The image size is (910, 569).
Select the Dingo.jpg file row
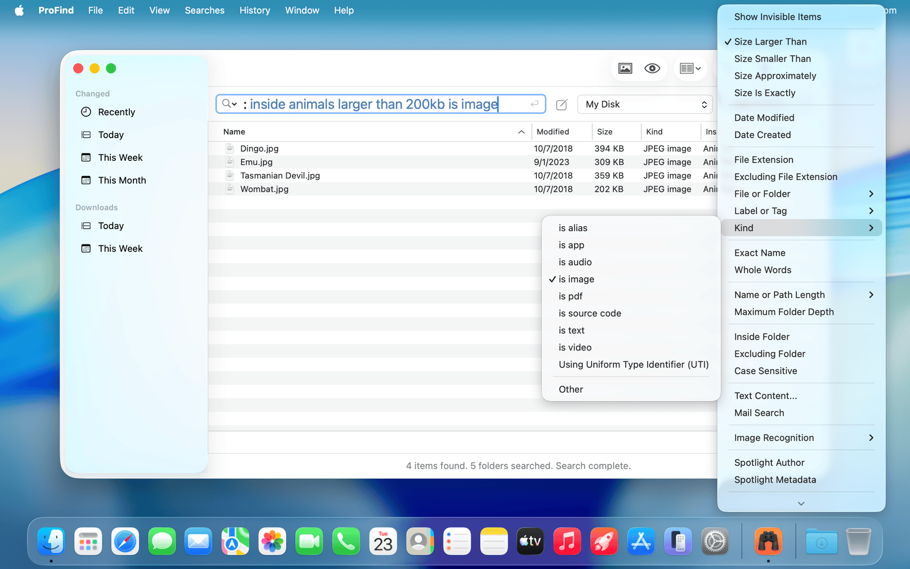[x=463, y=148]
